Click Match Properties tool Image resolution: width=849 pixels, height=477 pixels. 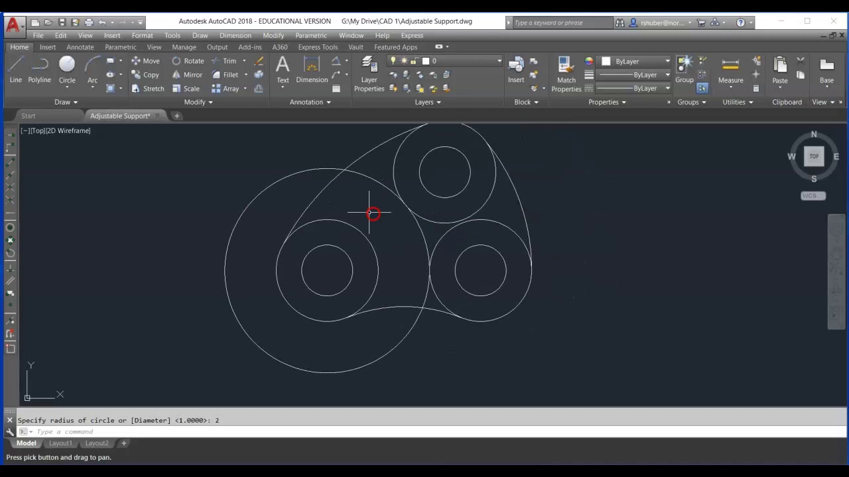[x=566, y=74]
